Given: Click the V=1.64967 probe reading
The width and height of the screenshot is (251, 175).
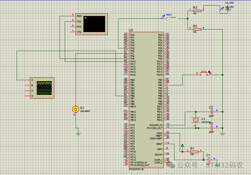Looking at the screenshot, I should point(172,18).
